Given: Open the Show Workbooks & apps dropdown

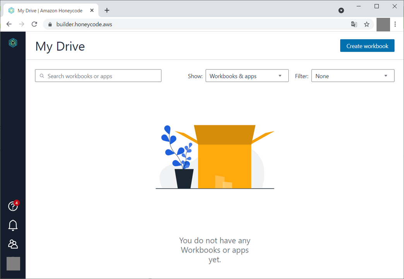Looking at the screenshot, I should 247,76.
